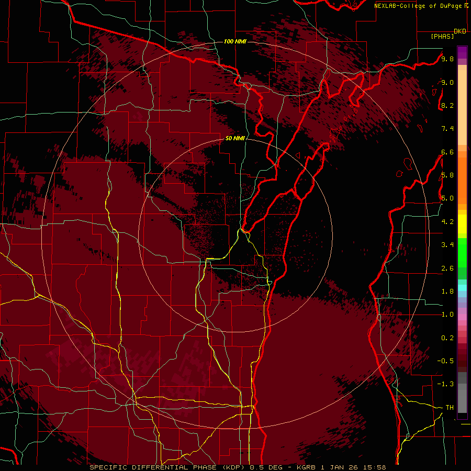Click the -1.3 value on the color scale
Viewport: 471px width, 471px height.
click(445, 384)
